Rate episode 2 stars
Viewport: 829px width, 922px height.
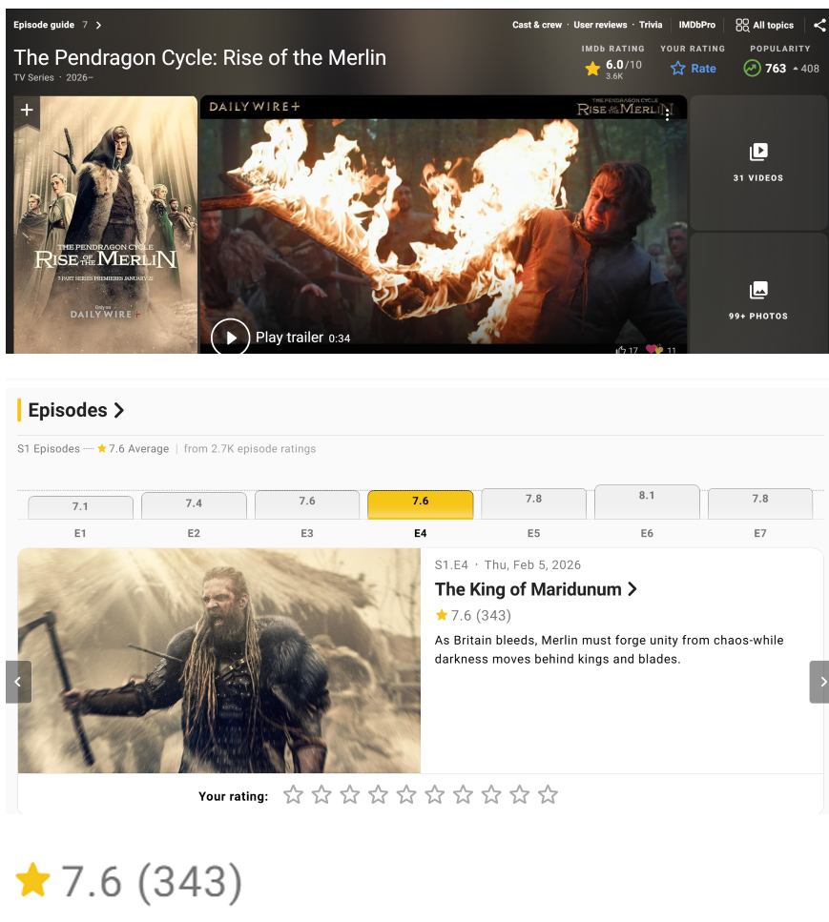pos(321,795)
